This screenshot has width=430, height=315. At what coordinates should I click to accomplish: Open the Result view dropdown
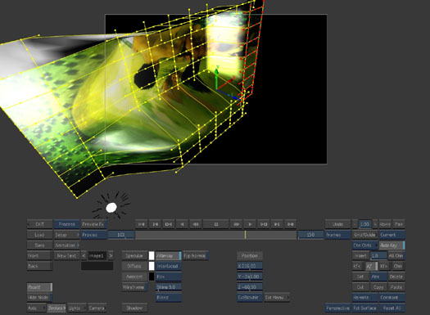(39, 287)
